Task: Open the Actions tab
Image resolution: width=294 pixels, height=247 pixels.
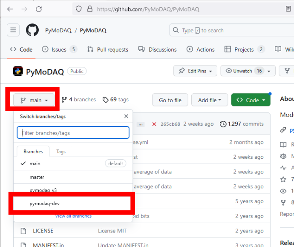Action: [200, 49]
